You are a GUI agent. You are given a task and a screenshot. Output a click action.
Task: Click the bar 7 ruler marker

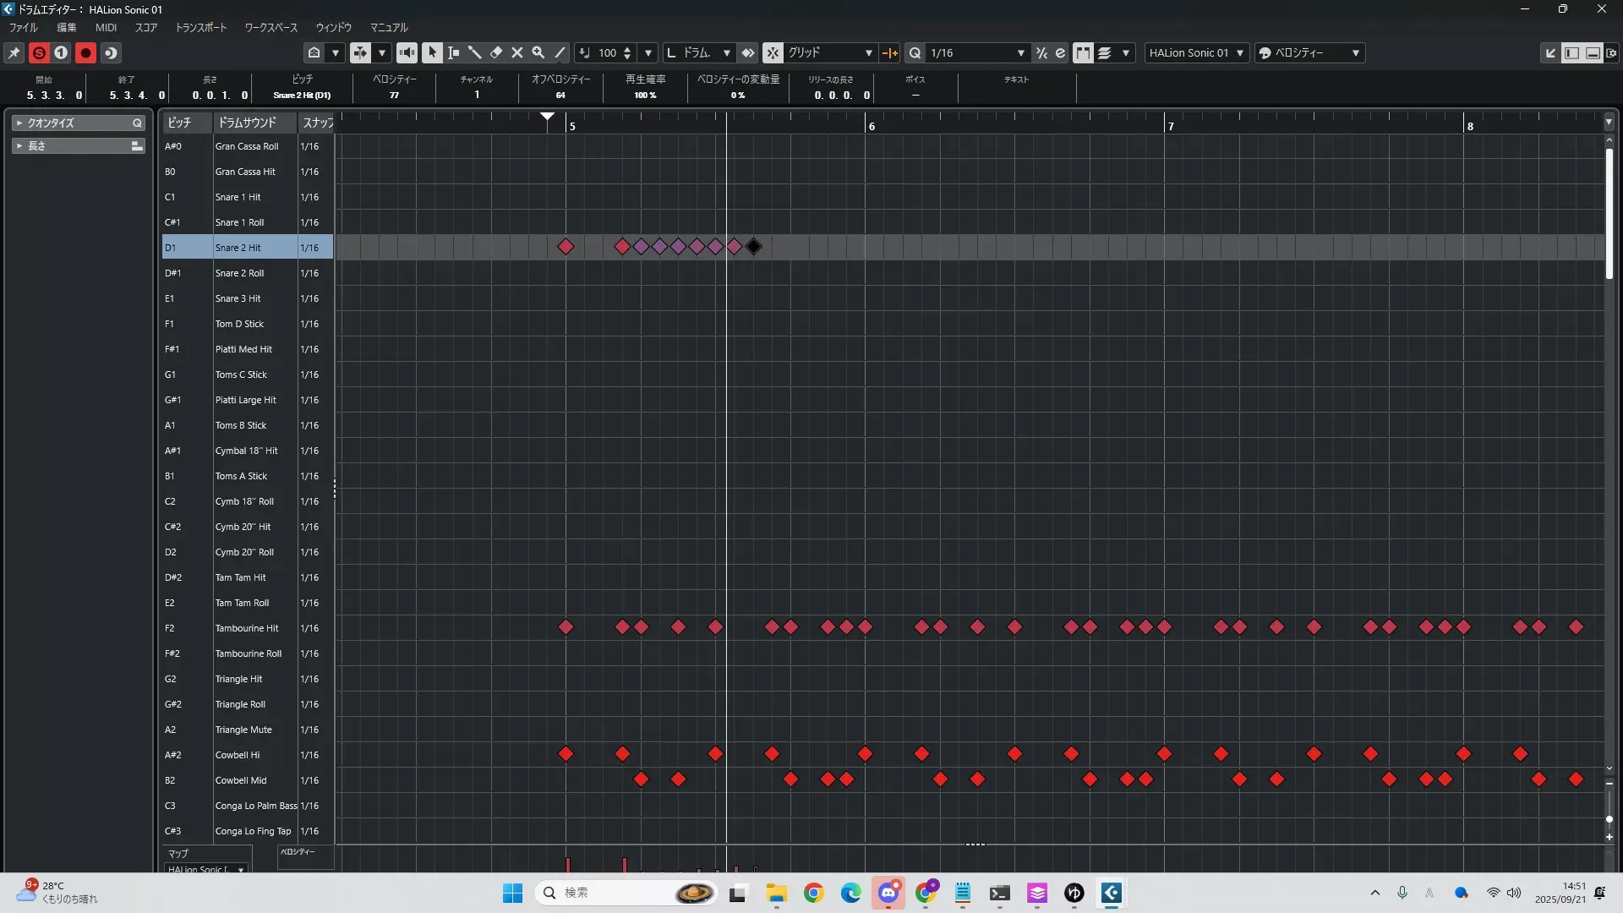click(1170, 126)
